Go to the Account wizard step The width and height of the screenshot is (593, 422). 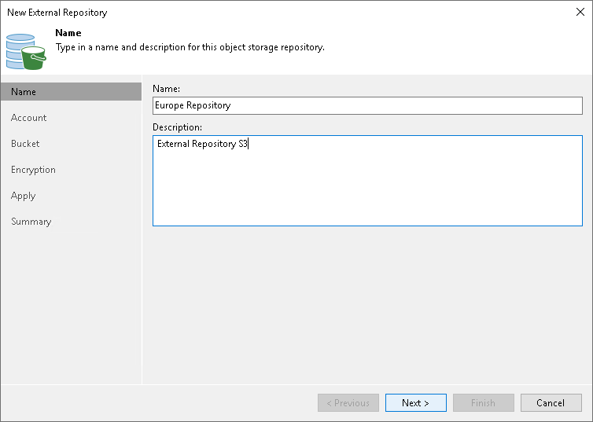[29, 118]
